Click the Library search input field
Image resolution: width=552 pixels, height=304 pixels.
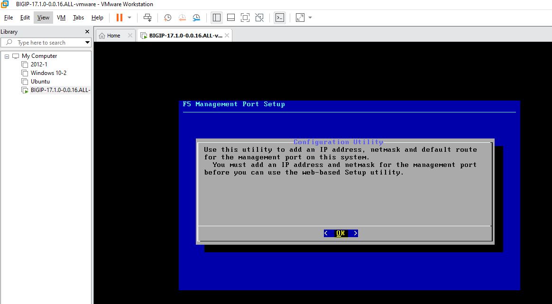(x=47, y=43)
